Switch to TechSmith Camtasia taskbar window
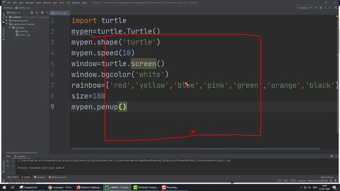Image resolution: width=340 pixels, height=191 pixels. [x=146, y=187]
